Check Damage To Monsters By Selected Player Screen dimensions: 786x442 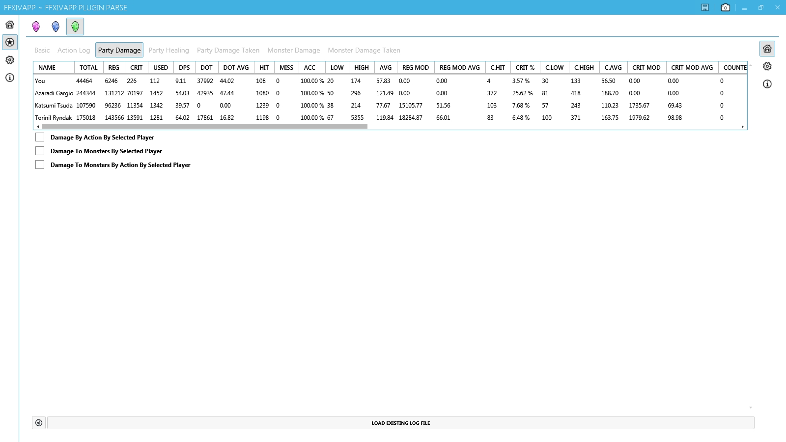(x=40, y=151)
